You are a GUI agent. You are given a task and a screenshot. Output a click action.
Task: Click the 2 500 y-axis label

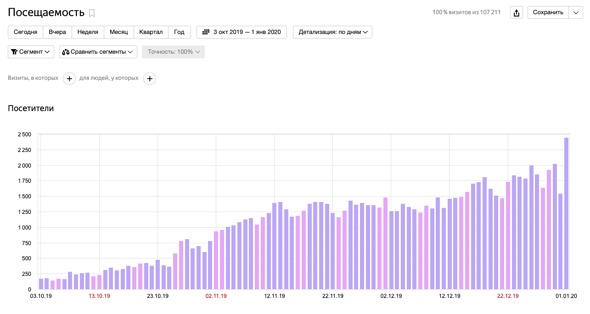point(24,135)
